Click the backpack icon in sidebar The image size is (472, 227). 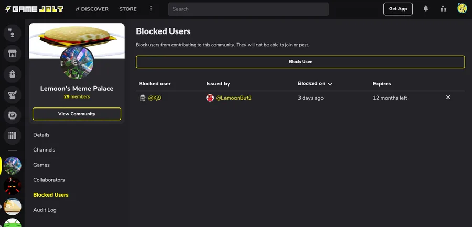(12, 74)
